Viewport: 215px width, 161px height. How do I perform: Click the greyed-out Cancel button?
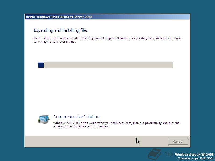(x=178, y=141)
